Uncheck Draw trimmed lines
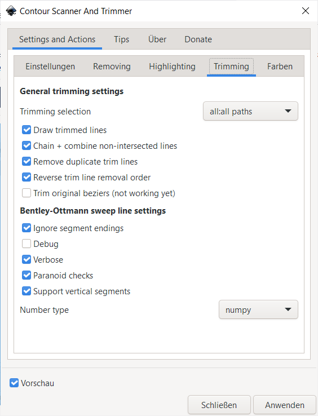Viewport: 318px width, 416px height. 26,130
